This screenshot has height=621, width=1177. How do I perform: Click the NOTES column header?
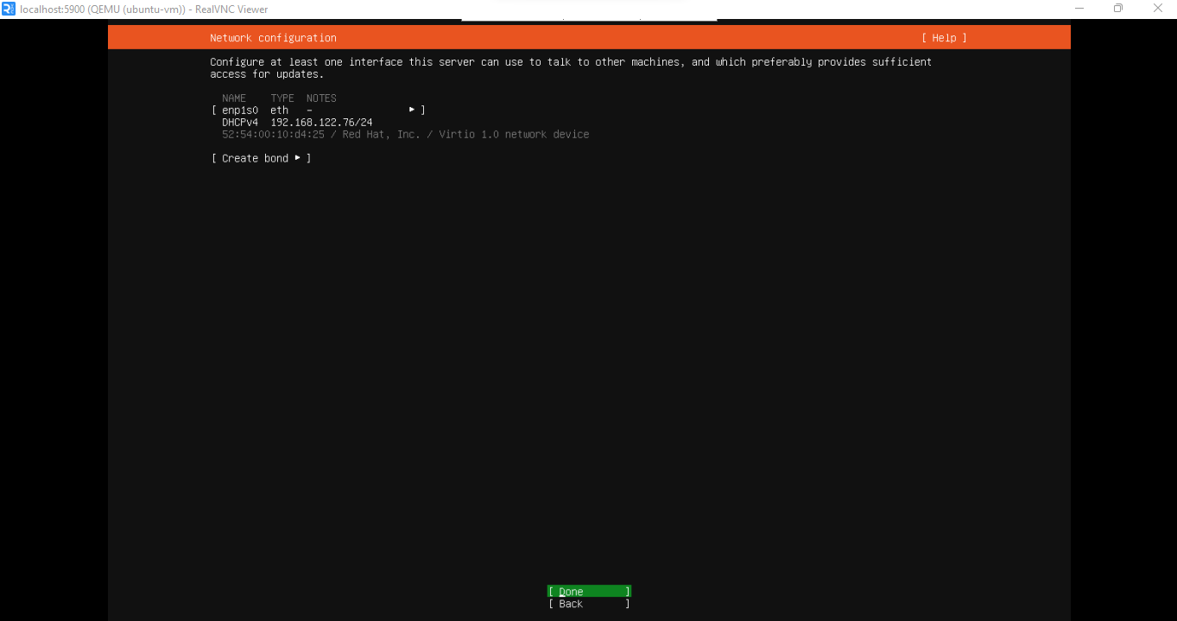click(x=321, y=98)
